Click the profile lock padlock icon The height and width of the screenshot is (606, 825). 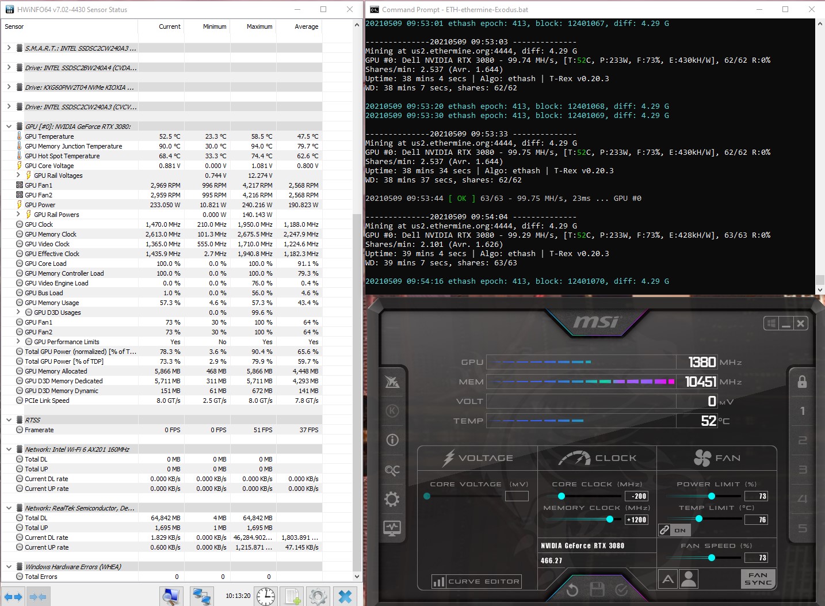(802, 382)
